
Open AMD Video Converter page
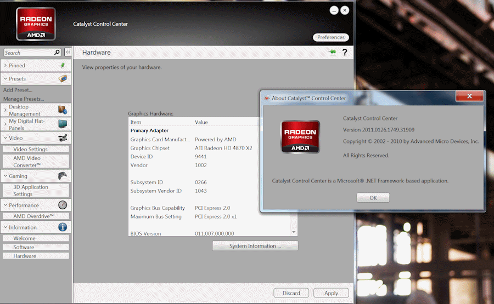[x=36, y=161]
